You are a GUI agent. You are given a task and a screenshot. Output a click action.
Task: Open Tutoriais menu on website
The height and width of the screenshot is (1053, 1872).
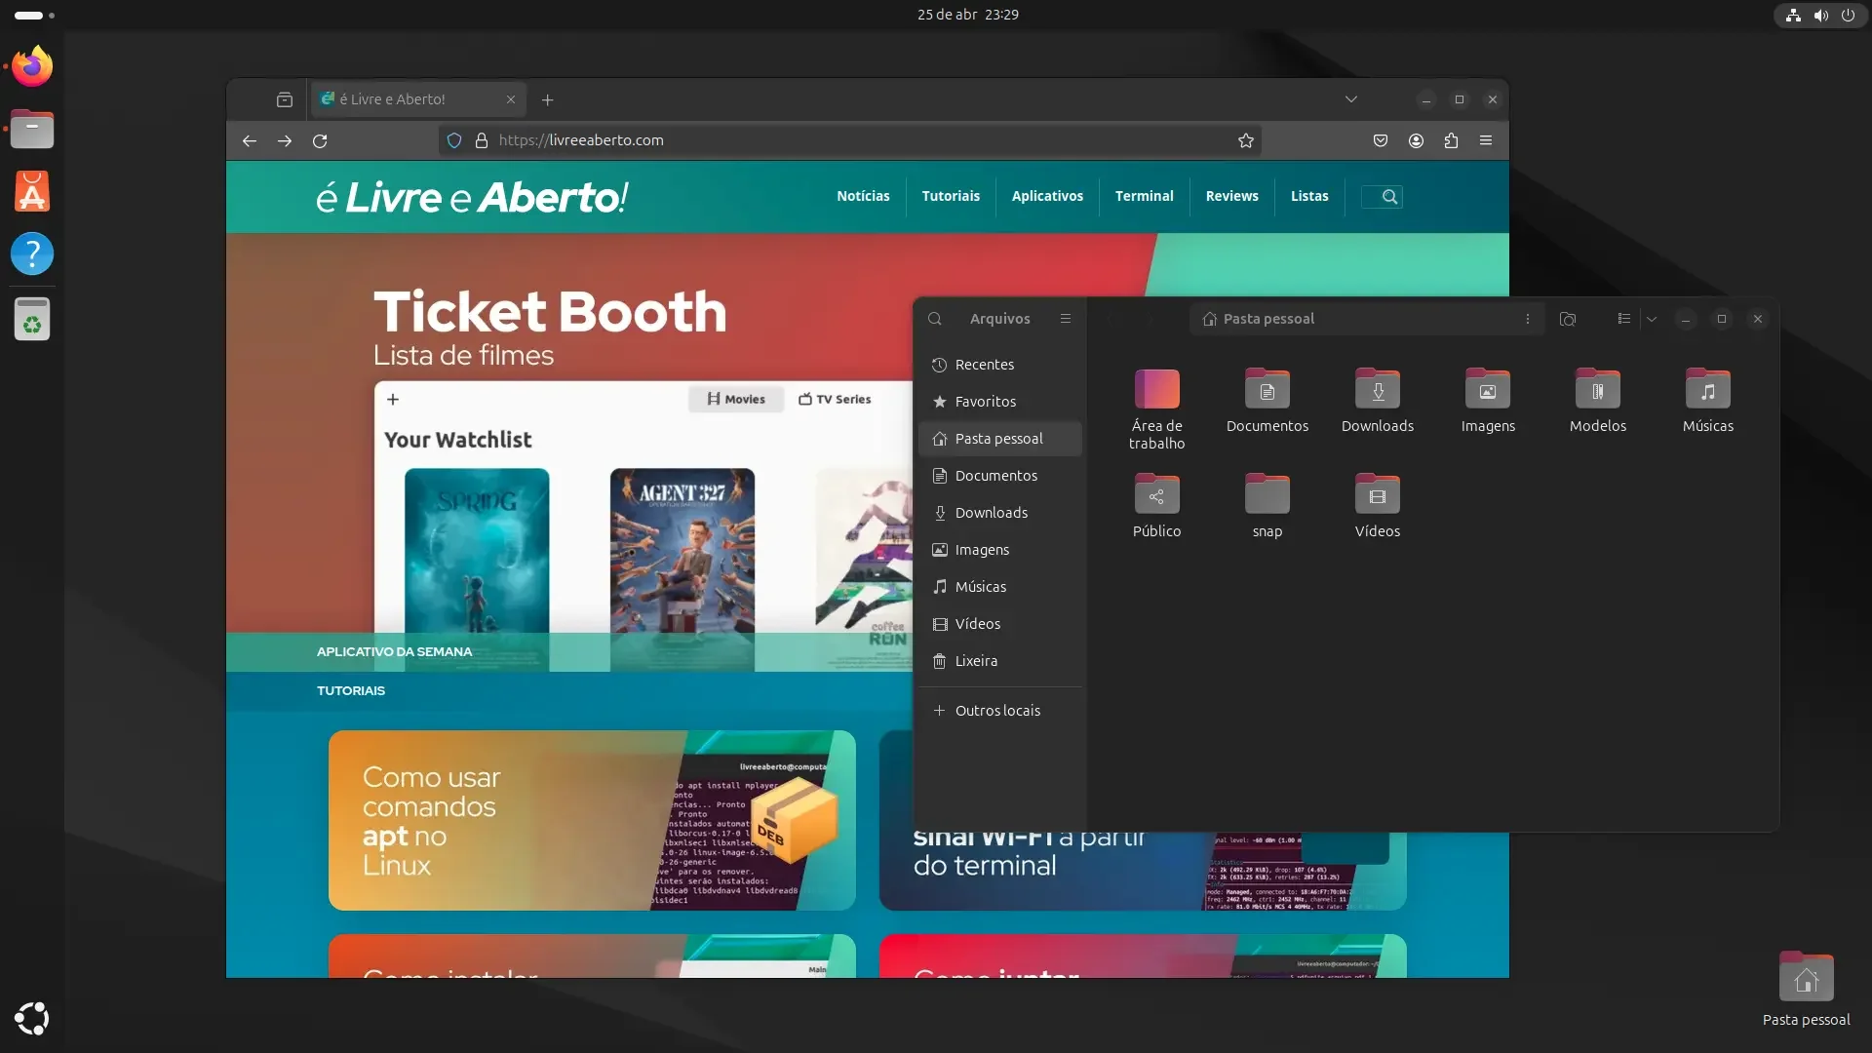pyautogui.click(x=951, y=196)
